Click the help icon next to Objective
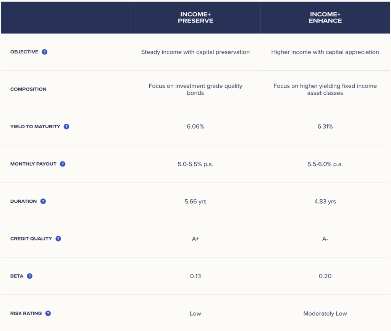 (x=45, y=52)
